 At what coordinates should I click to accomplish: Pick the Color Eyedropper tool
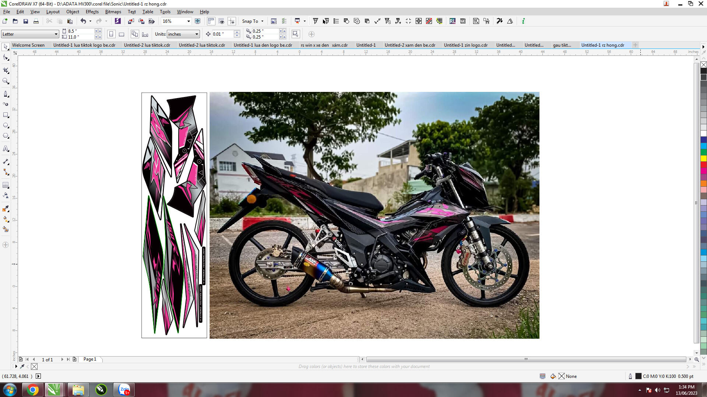click(6, 209)
